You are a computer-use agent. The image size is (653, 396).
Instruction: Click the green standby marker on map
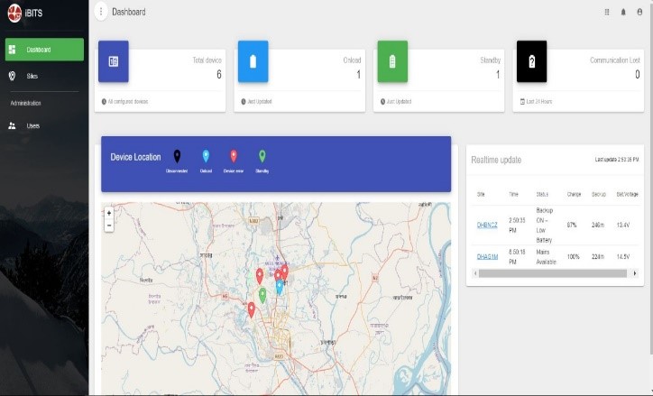tap(262, 296)
